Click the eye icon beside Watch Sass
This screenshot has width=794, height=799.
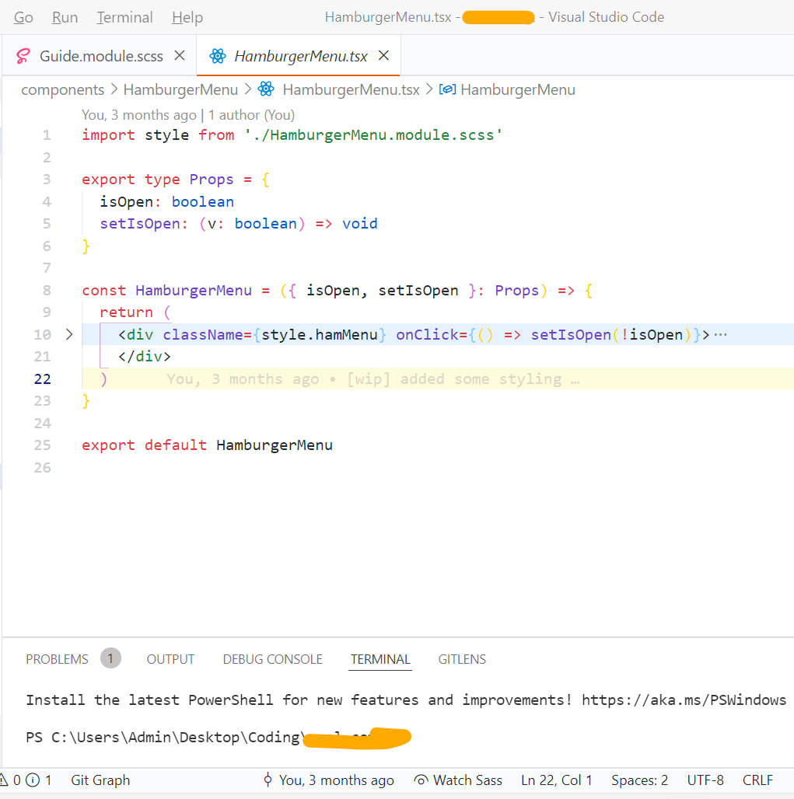coord(421,780)
